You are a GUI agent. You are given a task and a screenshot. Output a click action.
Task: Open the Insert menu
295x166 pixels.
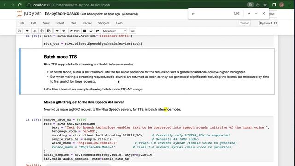tap(60, 23)
